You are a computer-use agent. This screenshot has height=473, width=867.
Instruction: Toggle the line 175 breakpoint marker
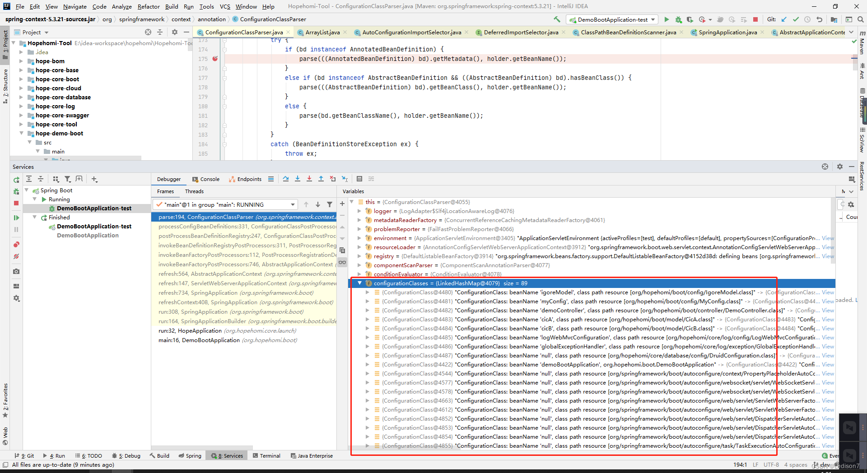coord(215,59)
